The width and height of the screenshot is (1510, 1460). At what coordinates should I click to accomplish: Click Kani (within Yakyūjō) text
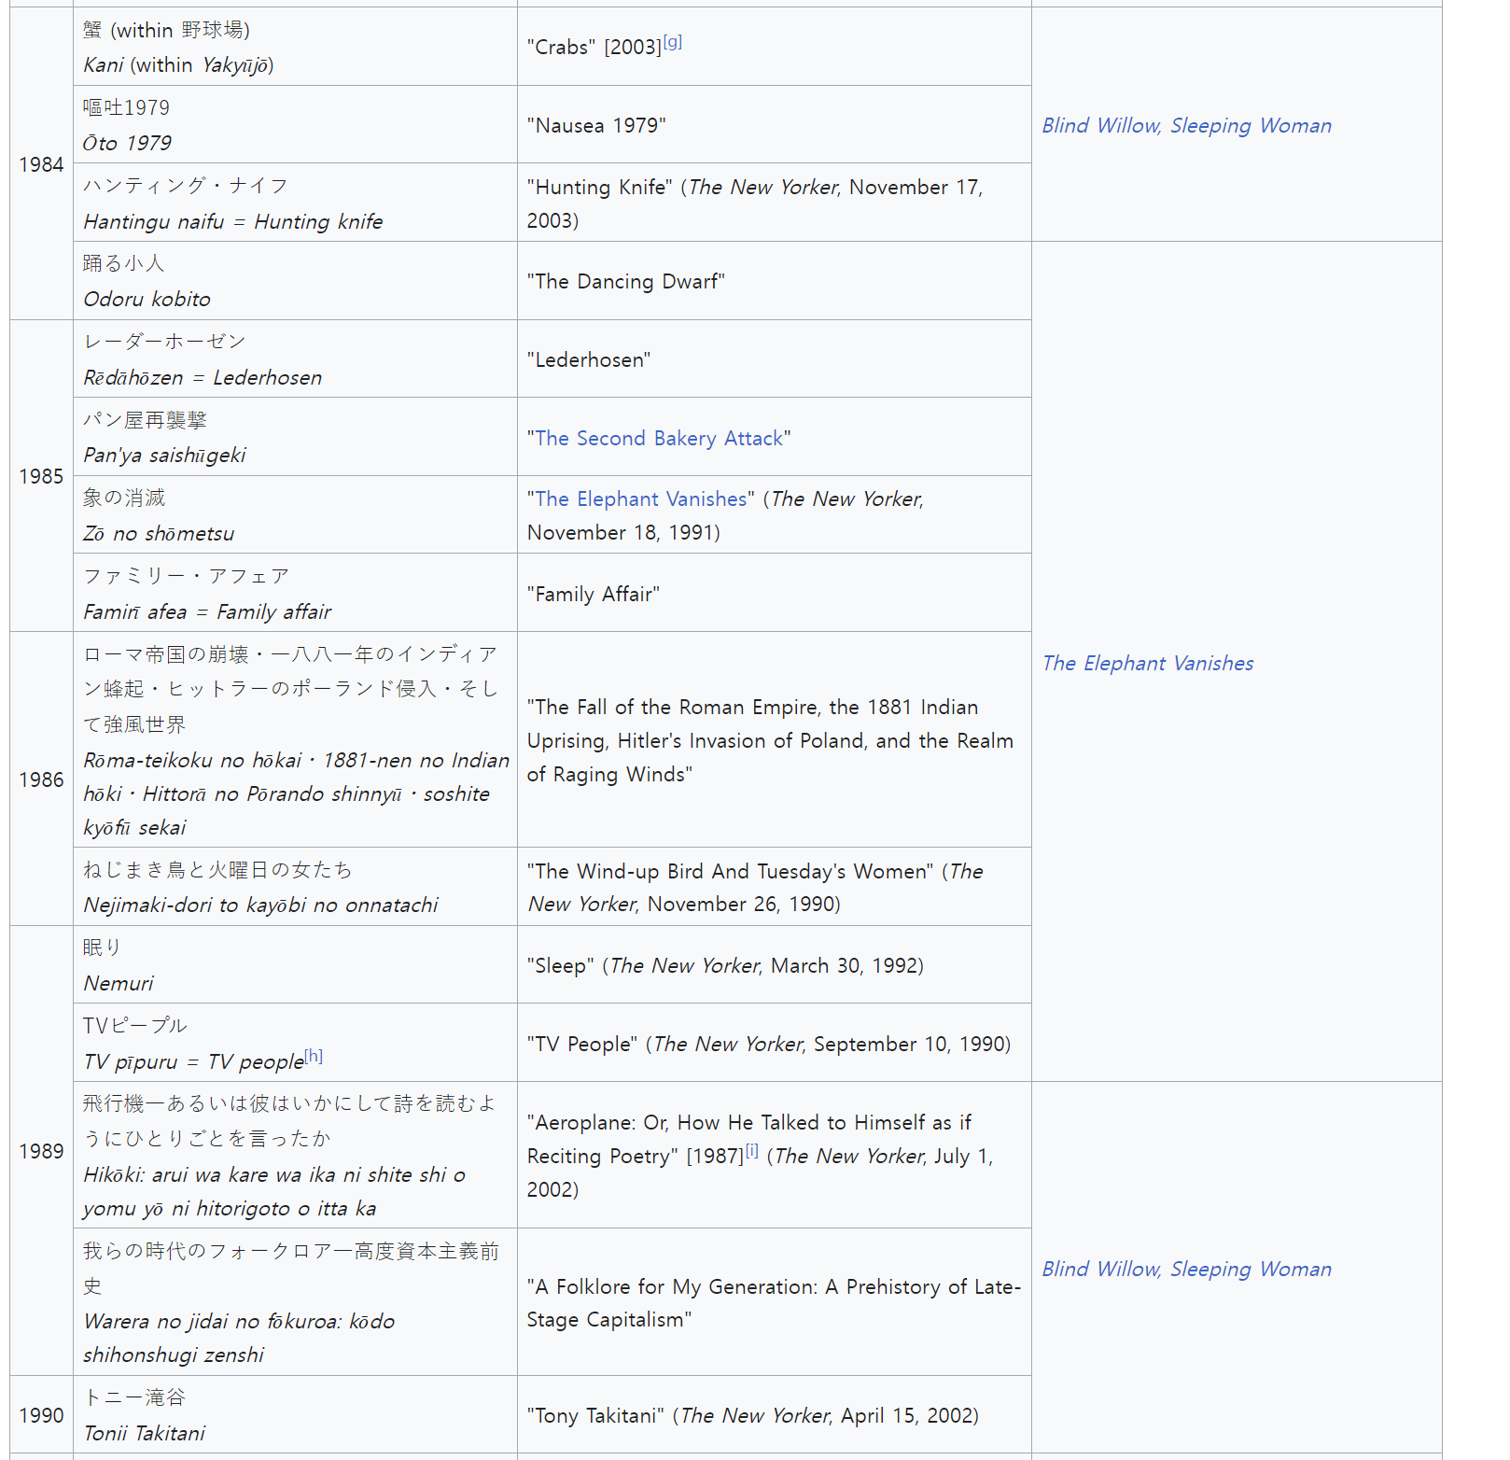coord(178,64)
